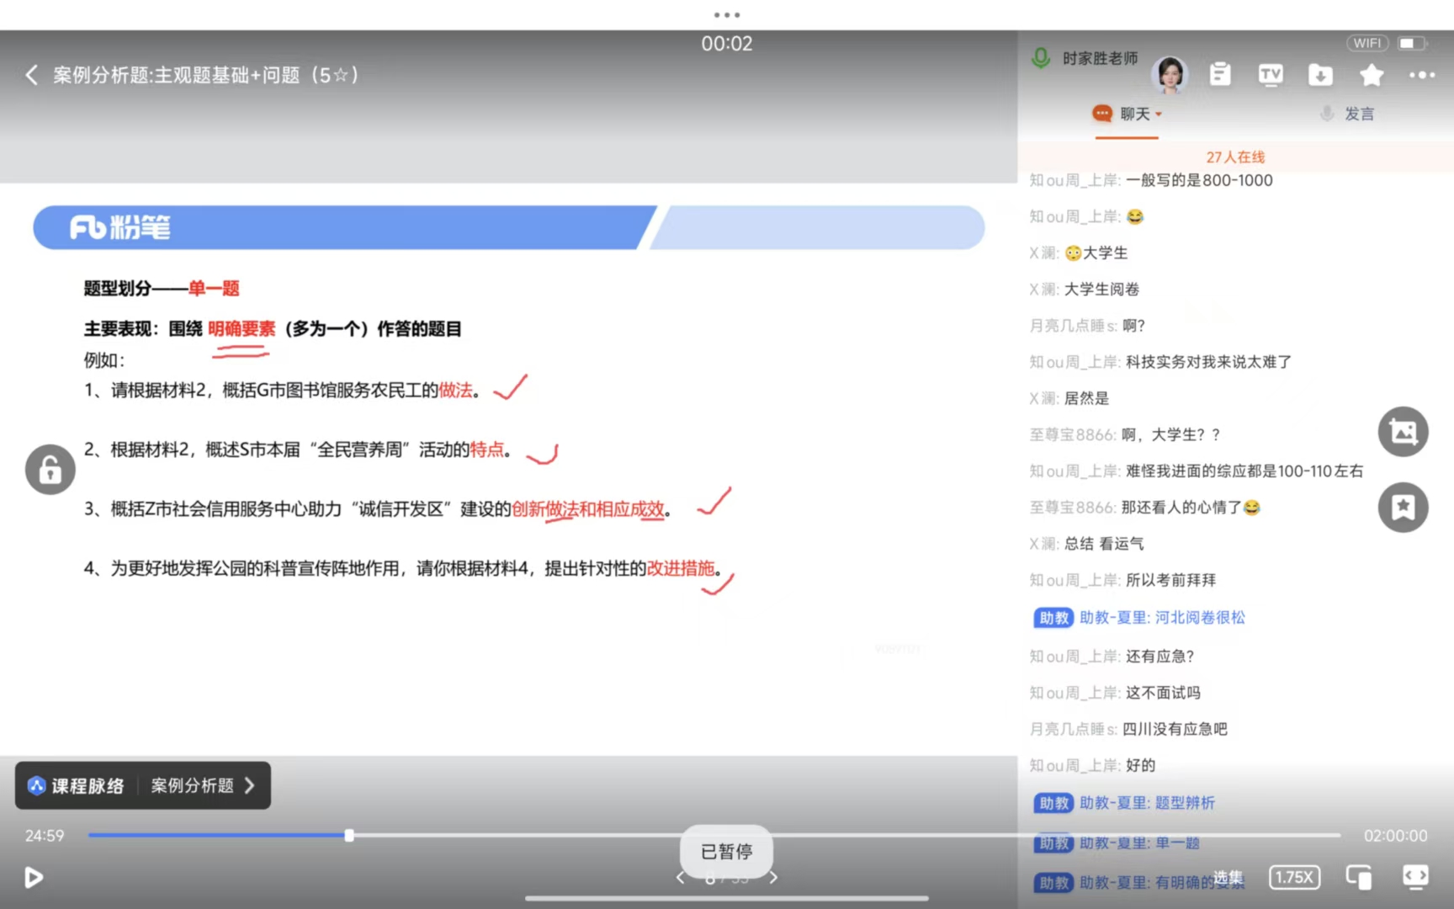Toggle picture-in-picture window mode

point(1358,877)
